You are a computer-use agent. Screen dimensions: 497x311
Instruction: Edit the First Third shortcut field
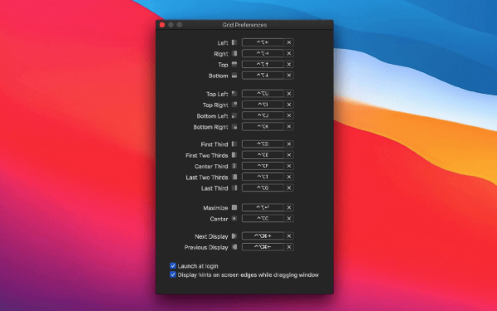coord(263,144)
